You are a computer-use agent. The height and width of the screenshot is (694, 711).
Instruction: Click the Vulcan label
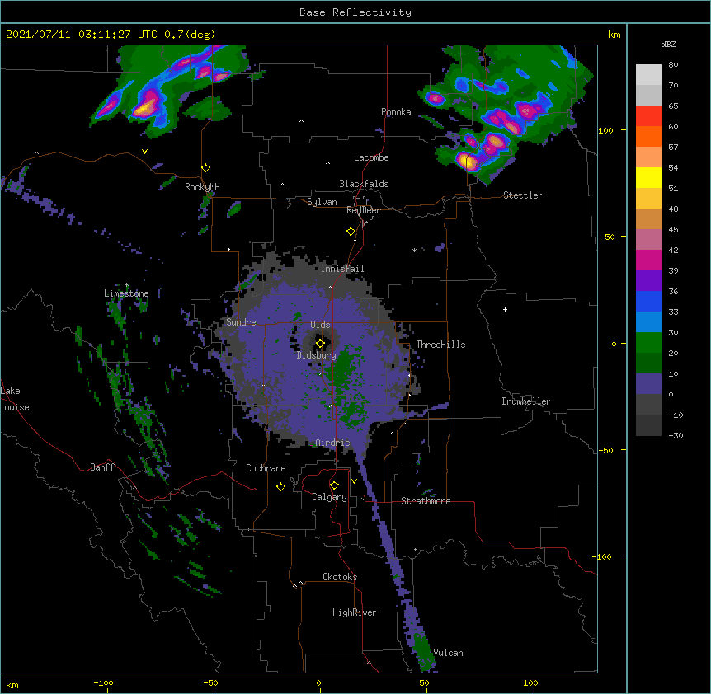448,653
